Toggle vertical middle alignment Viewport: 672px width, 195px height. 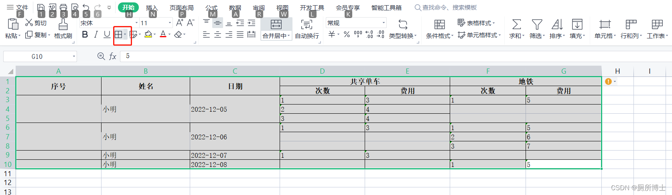(x=217, y=23)
